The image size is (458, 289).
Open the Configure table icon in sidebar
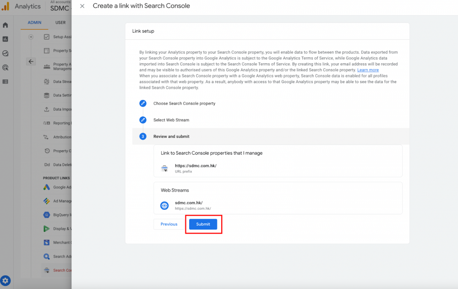point(5,82)
